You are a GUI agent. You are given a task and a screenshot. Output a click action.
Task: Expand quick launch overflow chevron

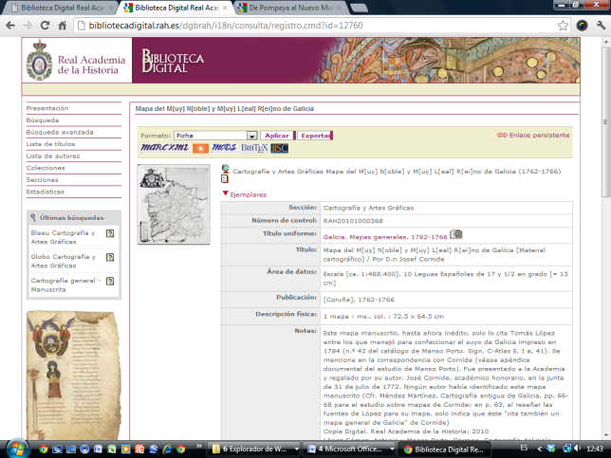pos(199,446)
